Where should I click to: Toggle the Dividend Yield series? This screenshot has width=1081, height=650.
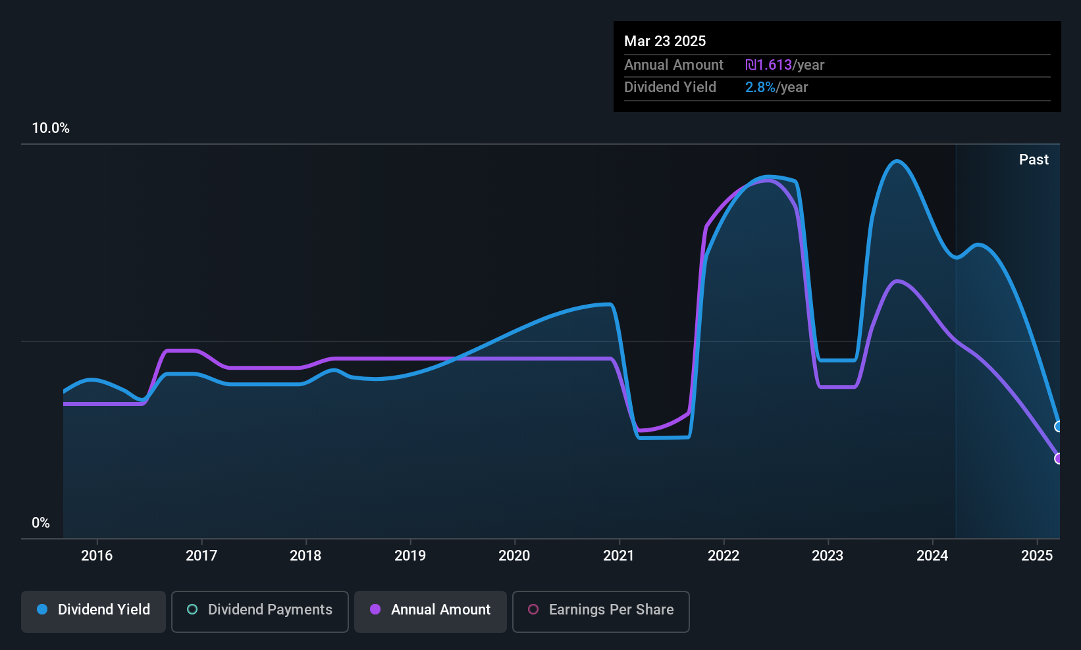click(x=93, y=611)
